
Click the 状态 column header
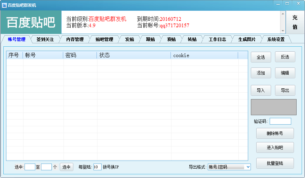pos(134,55)
